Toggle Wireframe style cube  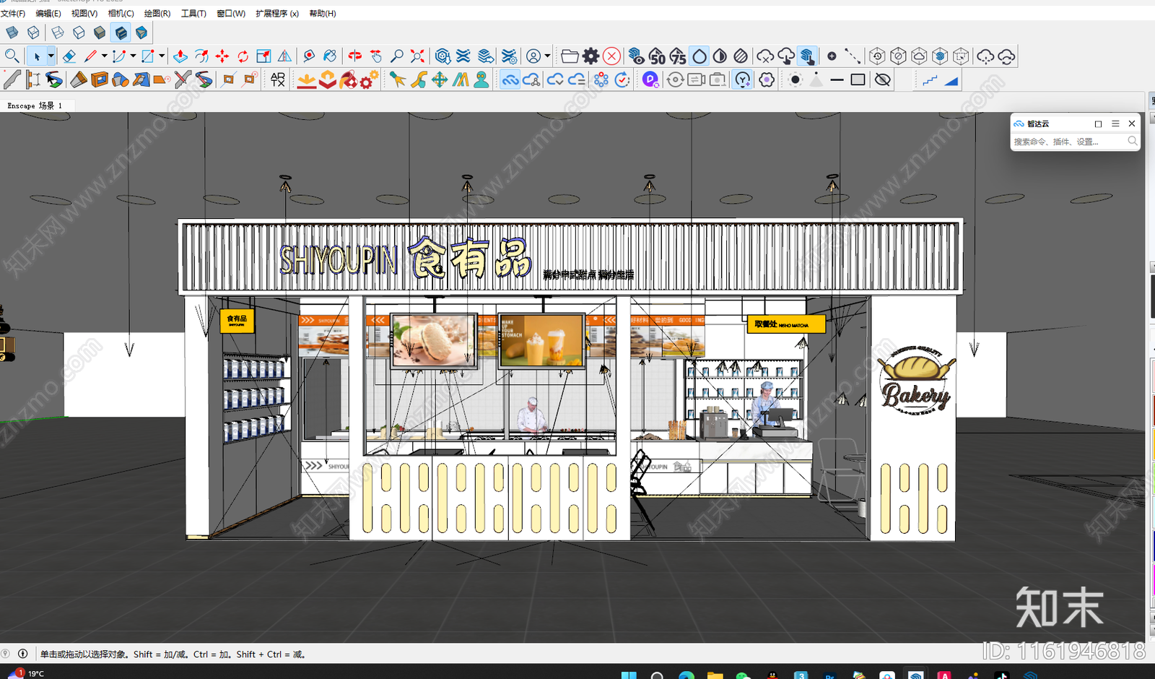tap(58, 33)
